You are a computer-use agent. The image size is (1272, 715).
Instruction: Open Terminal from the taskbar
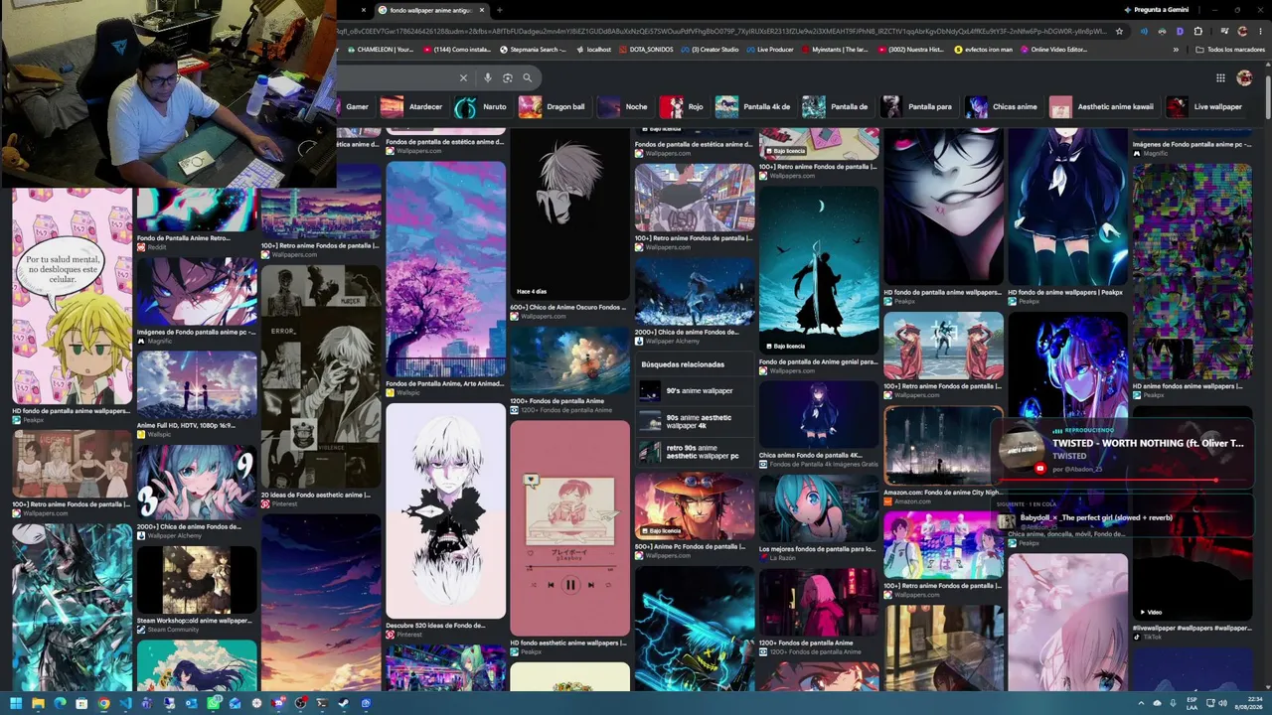click(322, 703)
